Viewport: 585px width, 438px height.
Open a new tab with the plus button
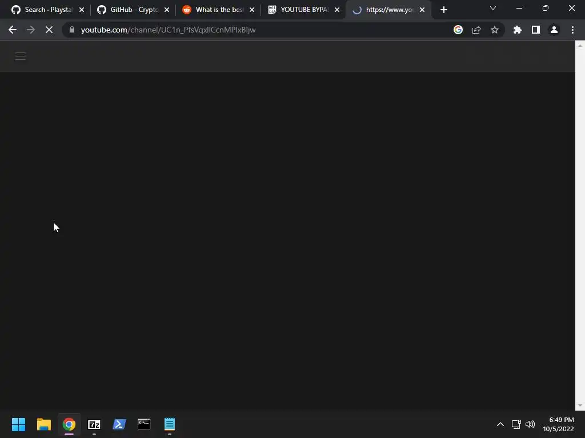pos(443,10)
